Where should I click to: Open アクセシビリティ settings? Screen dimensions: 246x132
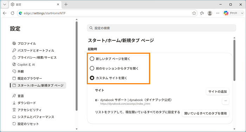(27, 110)
